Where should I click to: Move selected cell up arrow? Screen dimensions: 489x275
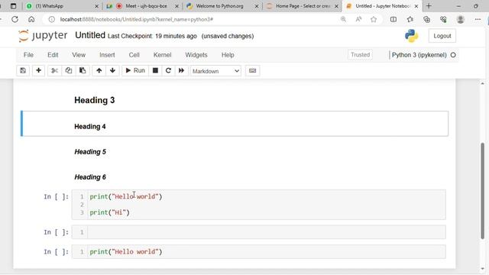pos(99,70)
